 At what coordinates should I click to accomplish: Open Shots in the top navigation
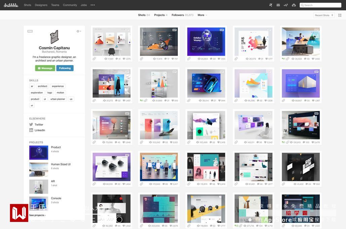click(27, 5)
